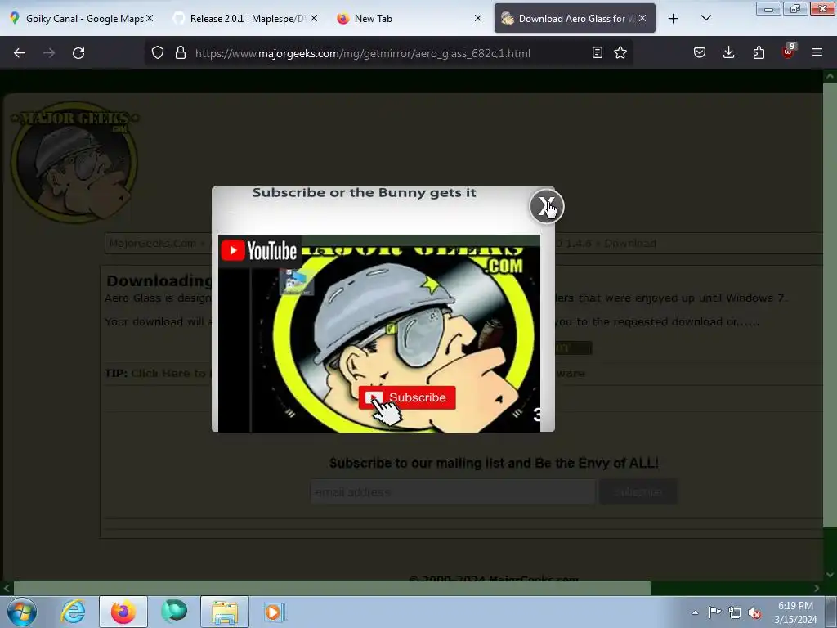Open the muted volume tray icon
This screenshot has height=628, width=837.
coord(754,612)
